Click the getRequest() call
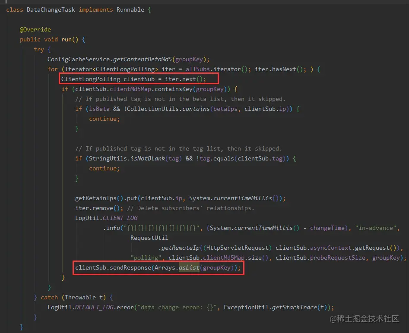The width and height of the screenshot is (409, 333). pos(376,248)
